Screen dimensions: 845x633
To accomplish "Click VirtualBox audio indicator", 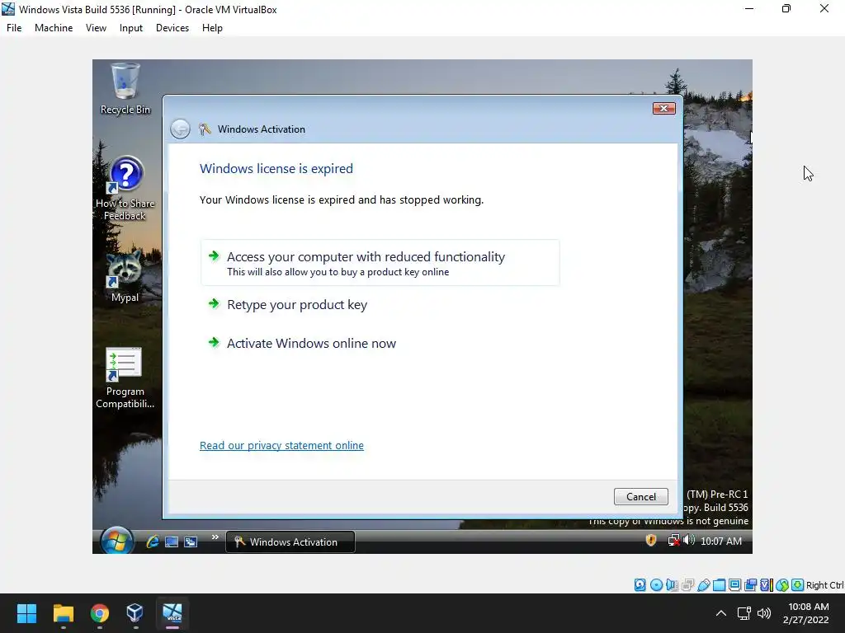I will pos(672,585).
